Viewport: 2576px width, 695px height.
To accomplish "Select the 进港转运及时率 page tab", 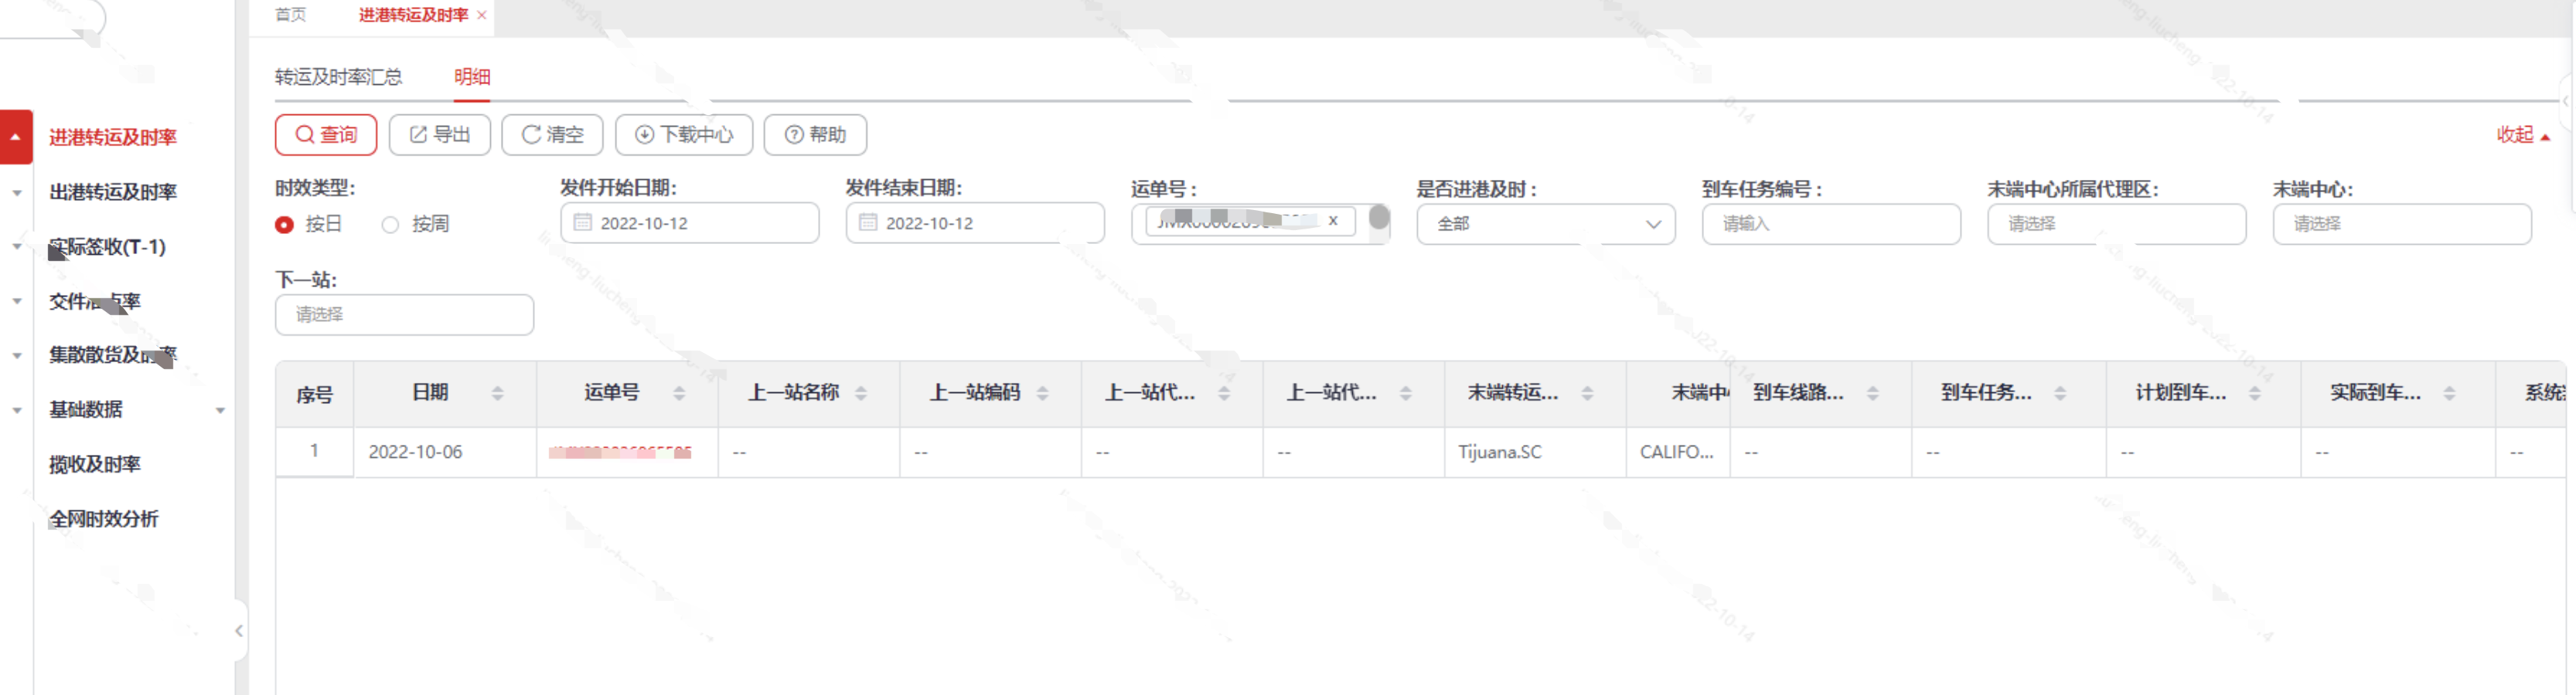I will click(413, 15).
